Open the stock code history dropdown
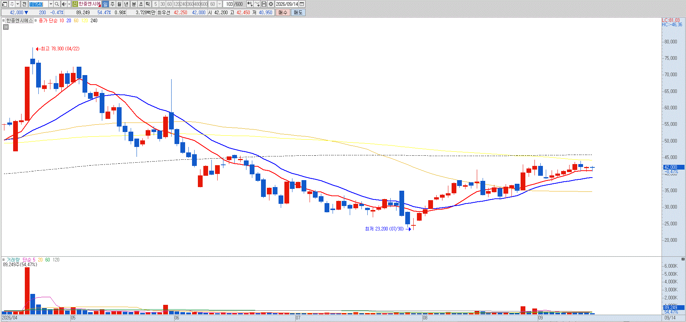Image resolution: width=686 pixels, height=322 pixels. [x=51, y=4]
